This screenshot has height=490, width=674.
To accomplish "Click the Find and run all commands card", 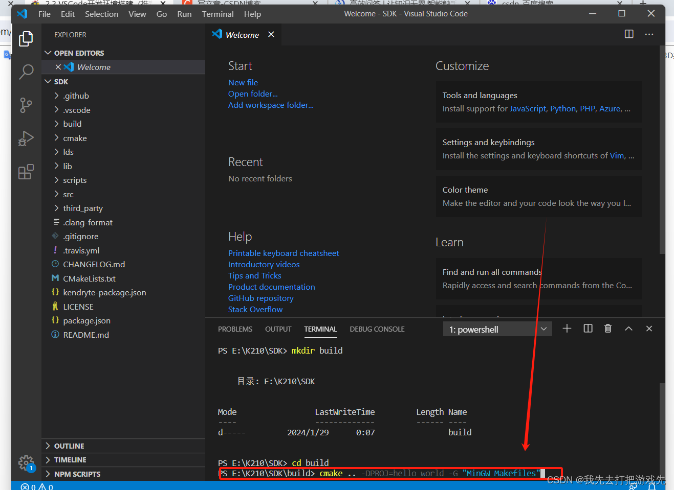I will [539, 278].
